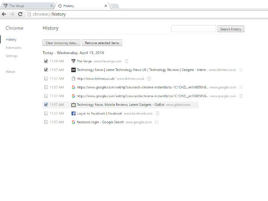268x201 pixels.
Task: Focus the history search text field
Action: point(193,29)
